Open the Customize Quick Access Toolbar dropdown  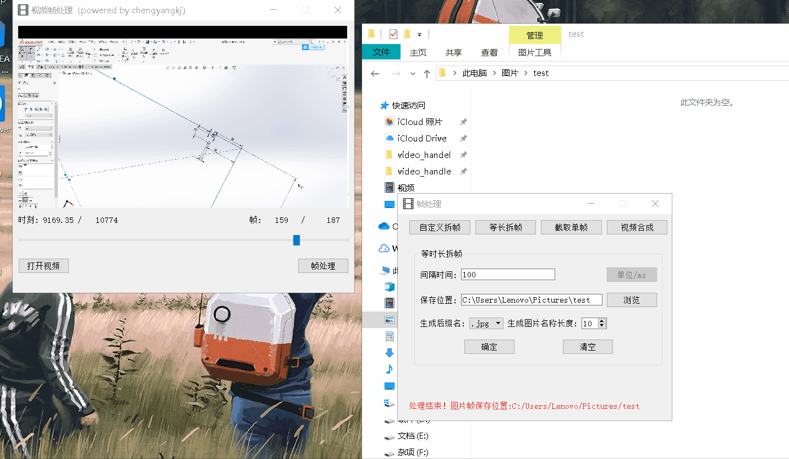click(419, 35)
